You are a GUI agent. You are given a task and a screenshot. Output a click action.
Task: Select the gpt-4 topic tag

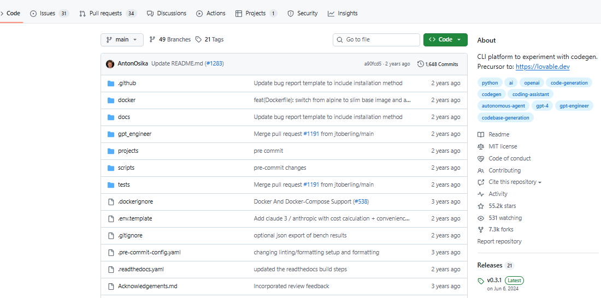(543, 106)
